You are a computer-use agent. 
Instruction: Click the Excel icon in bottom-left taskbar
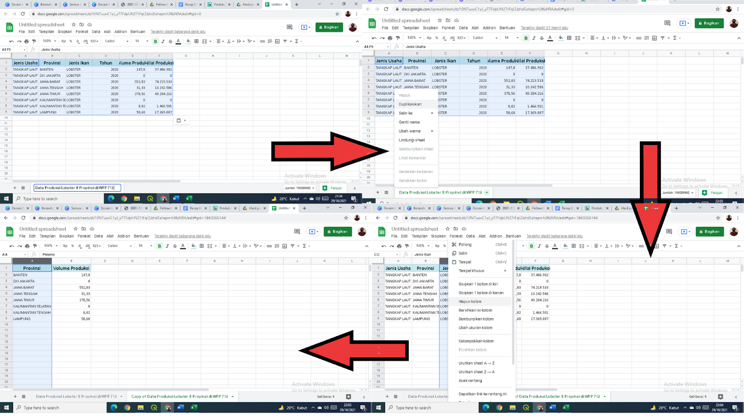(x=194, y=408)
